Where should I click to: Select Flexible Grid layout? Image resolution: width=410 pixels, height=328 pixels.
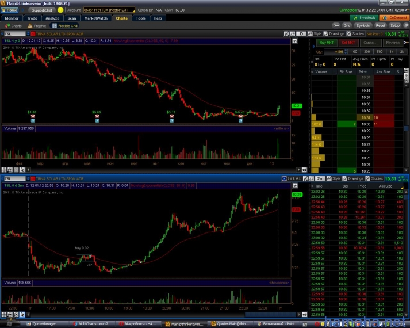click(65, 26)
